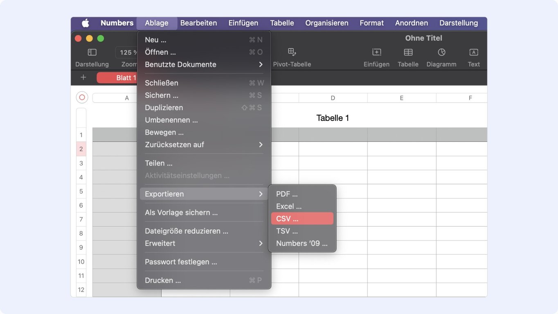Add a new sheet with plus button

83,77
